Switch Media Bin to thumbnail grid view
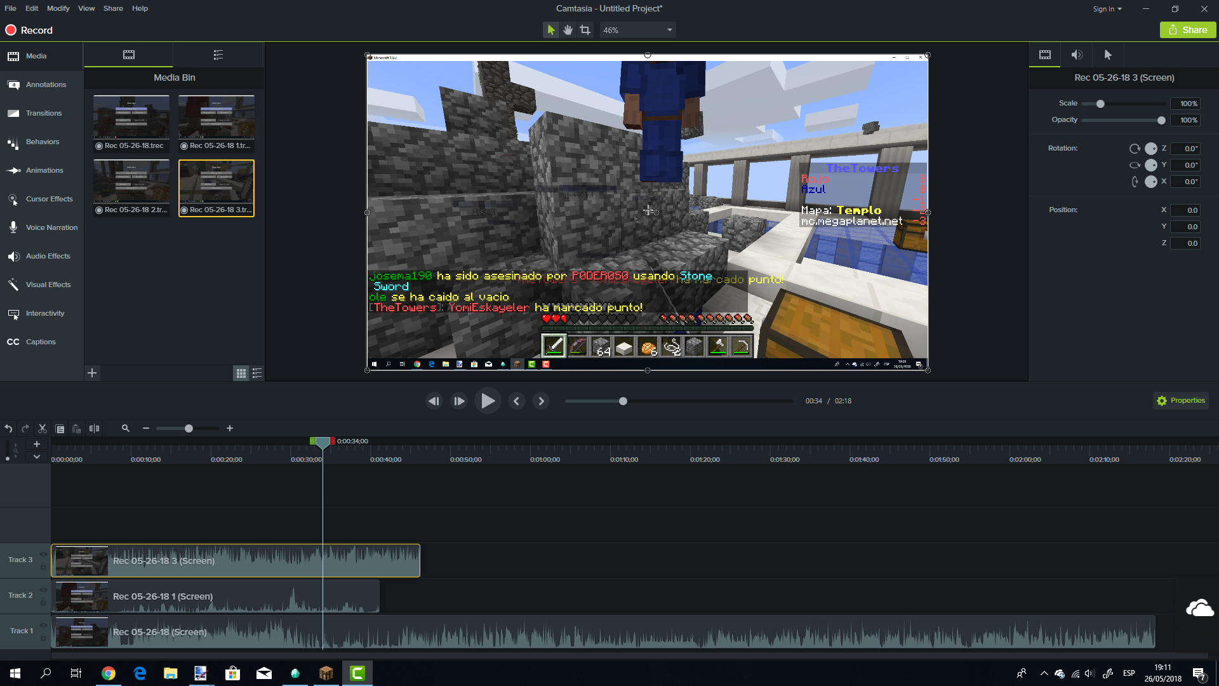This screenshot has width=1219, height=686. point(241,373)
